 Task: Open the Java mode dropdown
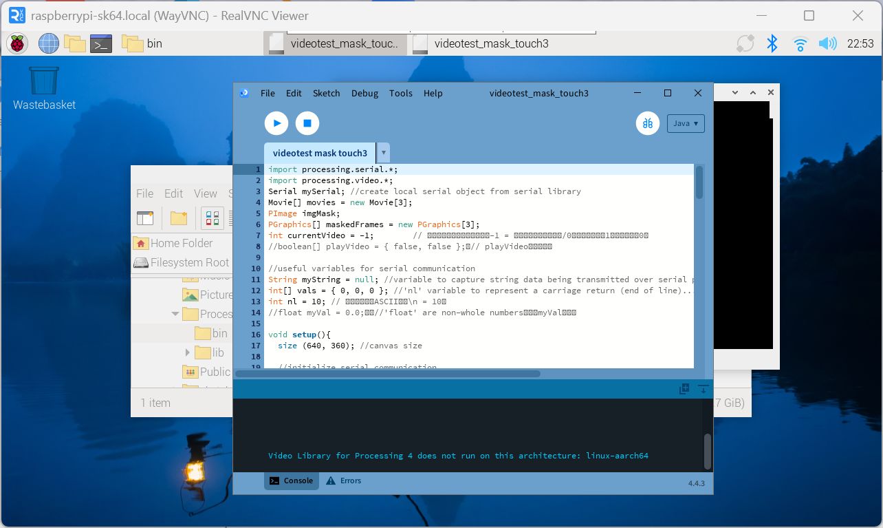(686, 123)
